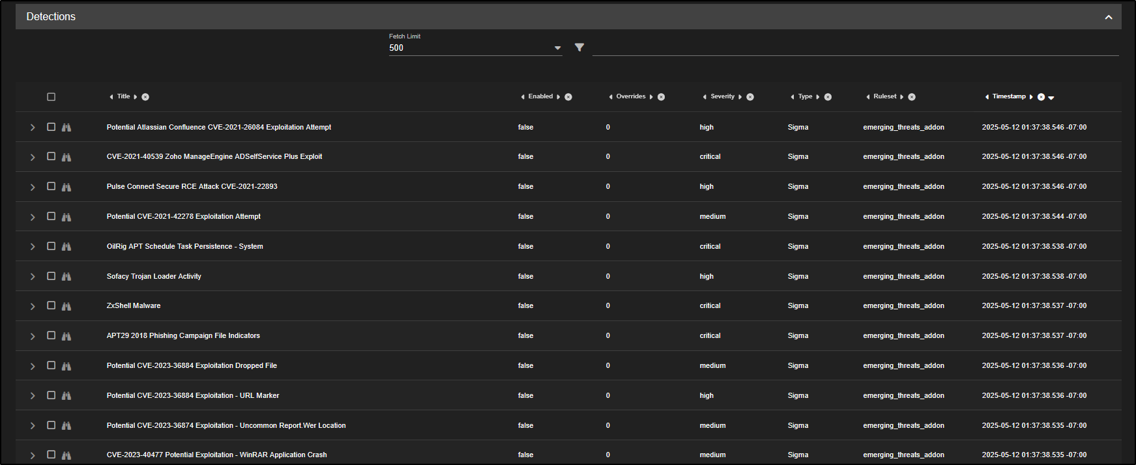Click the filter funnel icon

pos(579,48)
